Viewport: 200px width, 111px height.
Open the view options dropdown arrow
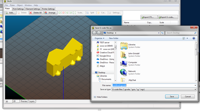click(187, 38)
